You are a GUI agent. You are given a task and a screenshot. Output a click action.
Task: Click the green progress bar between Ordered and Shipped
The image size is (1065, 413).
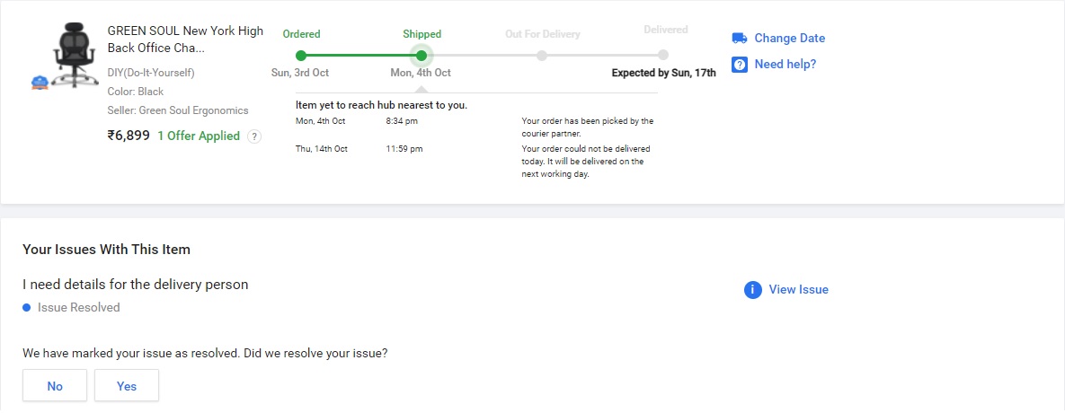point(360,56)
